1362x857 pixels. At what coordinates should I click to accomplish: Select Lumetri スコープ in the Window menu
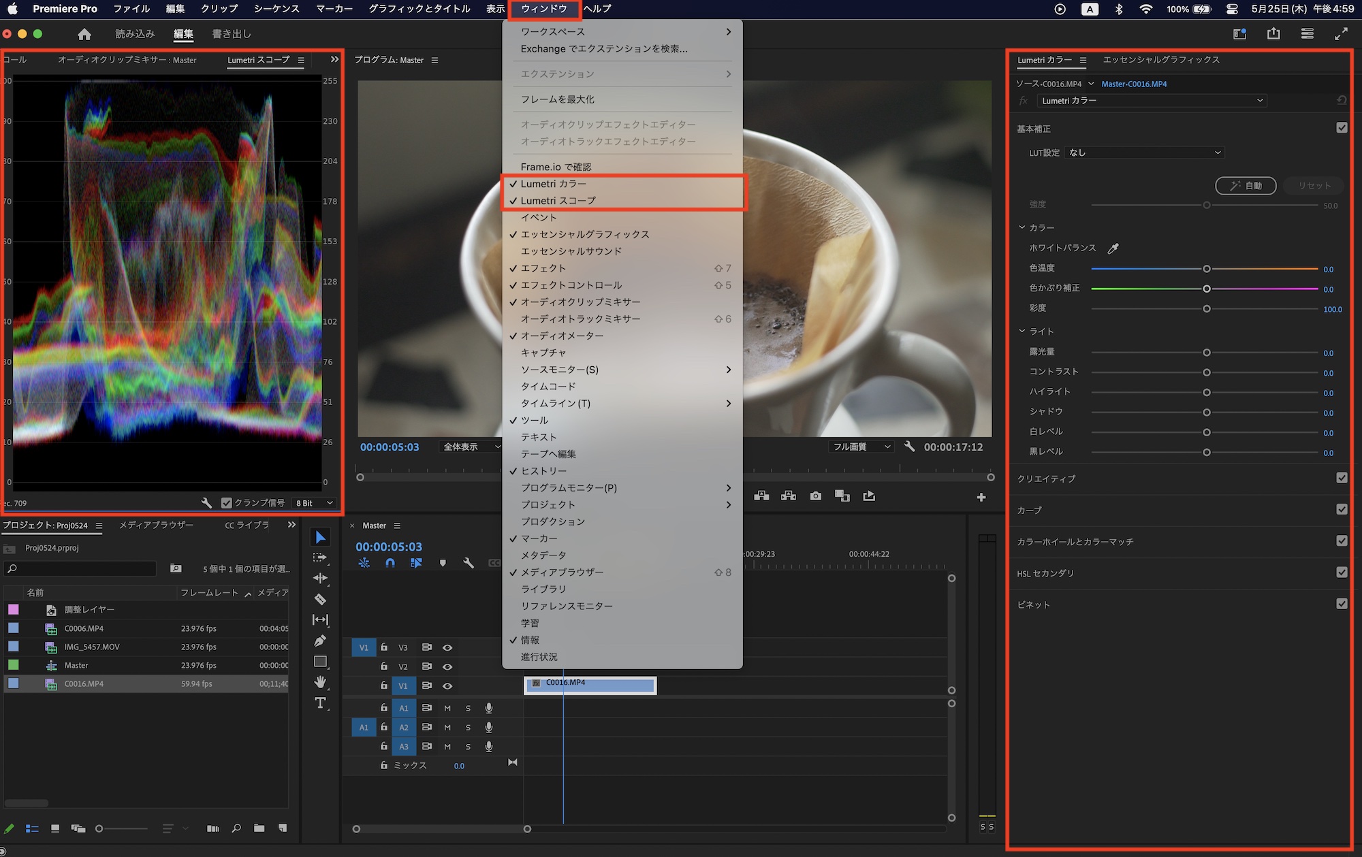(x=557, y=200)
